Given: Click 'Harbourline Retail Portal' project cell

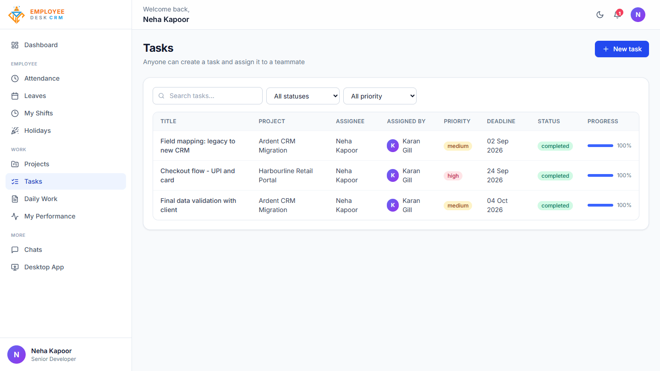Looking at the screenshot, I should tap(286, 175).
